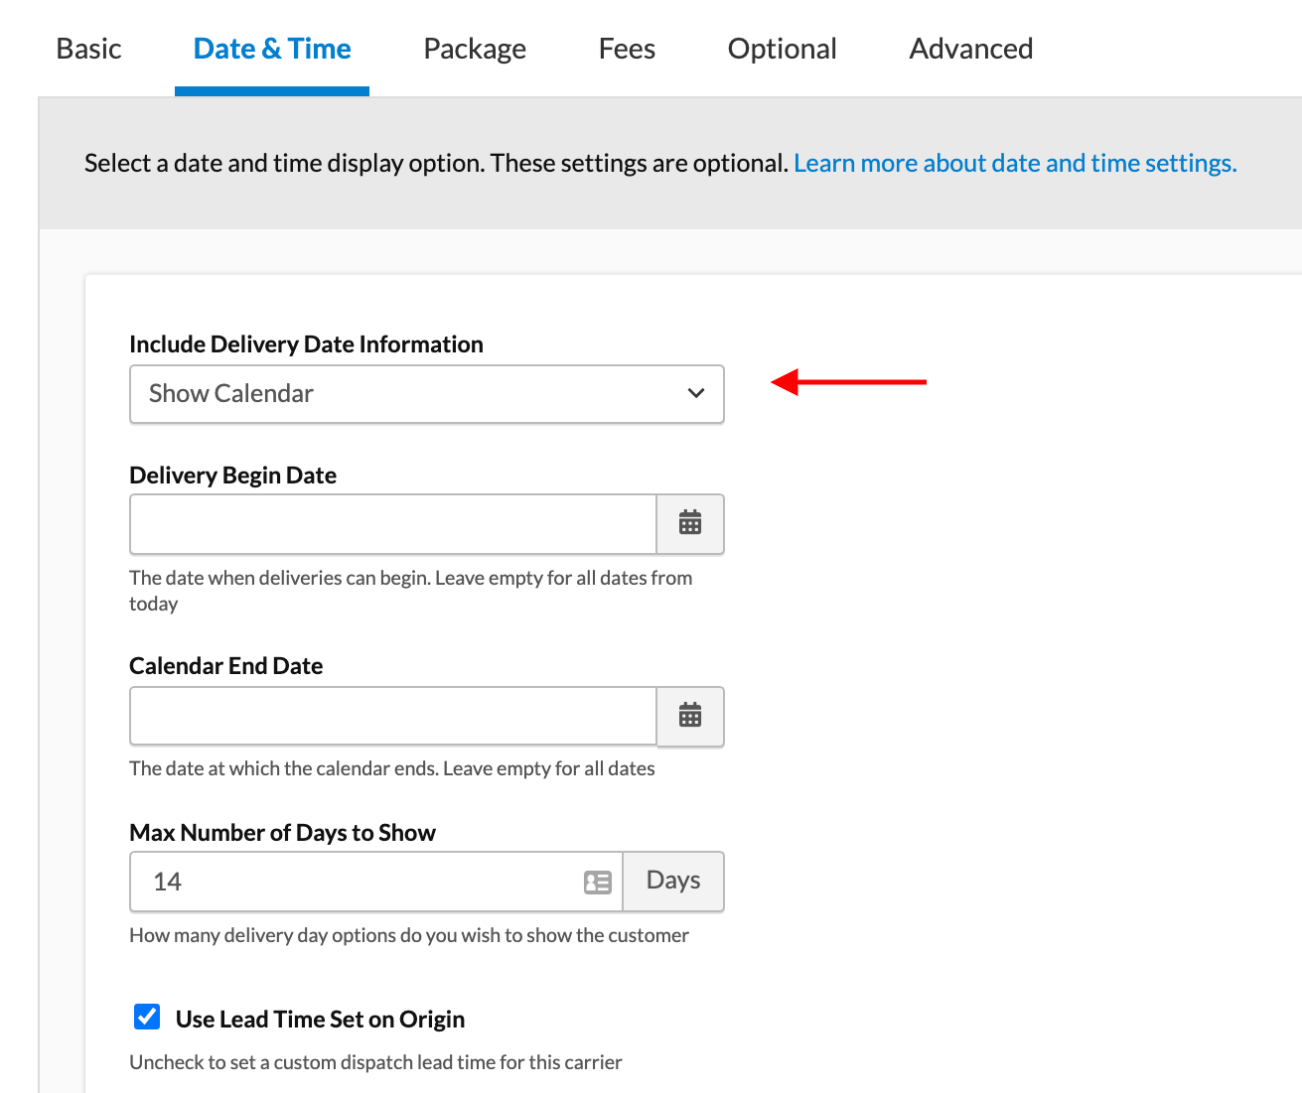Uncheck Use Lead Time Set on Origin
The image size is (1302, 1093).
coord(147,1018)
